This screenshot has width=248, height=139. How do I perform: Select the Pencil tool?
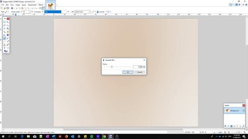5,41
